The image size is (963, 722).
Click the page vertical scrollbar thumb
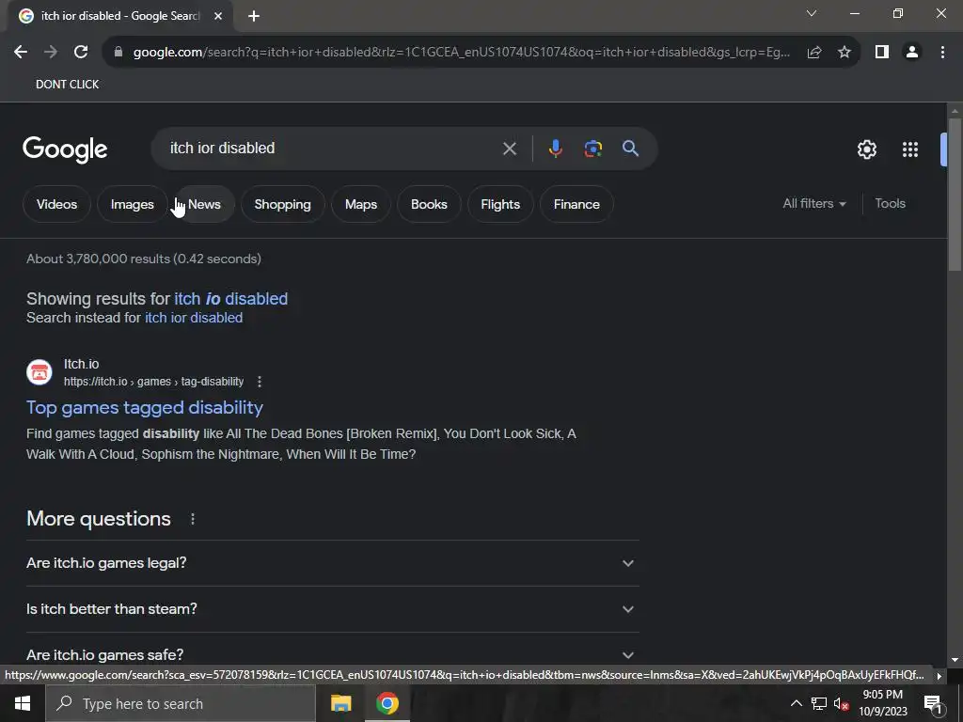coord(955,195)
